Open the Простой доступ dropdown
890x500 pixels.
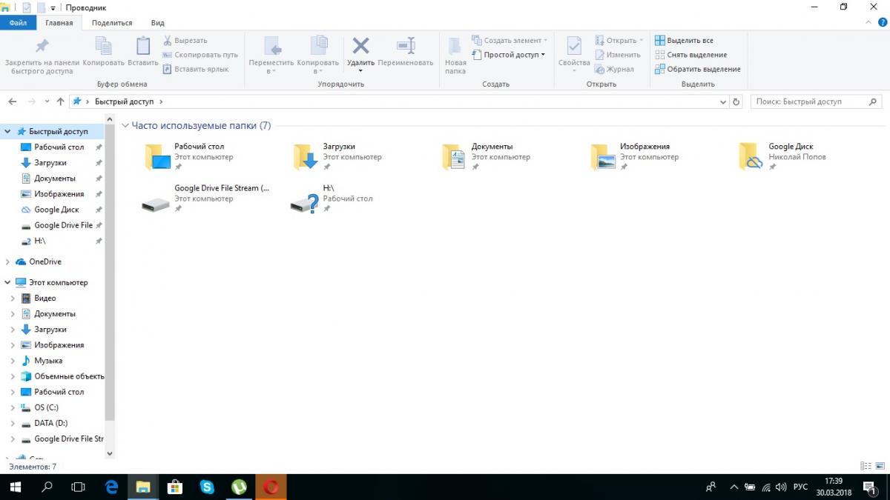click(513, 55)
